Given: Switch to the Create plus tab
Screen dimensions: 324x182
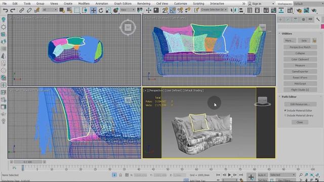Looking at the screenshot, I should click(280, 19).
